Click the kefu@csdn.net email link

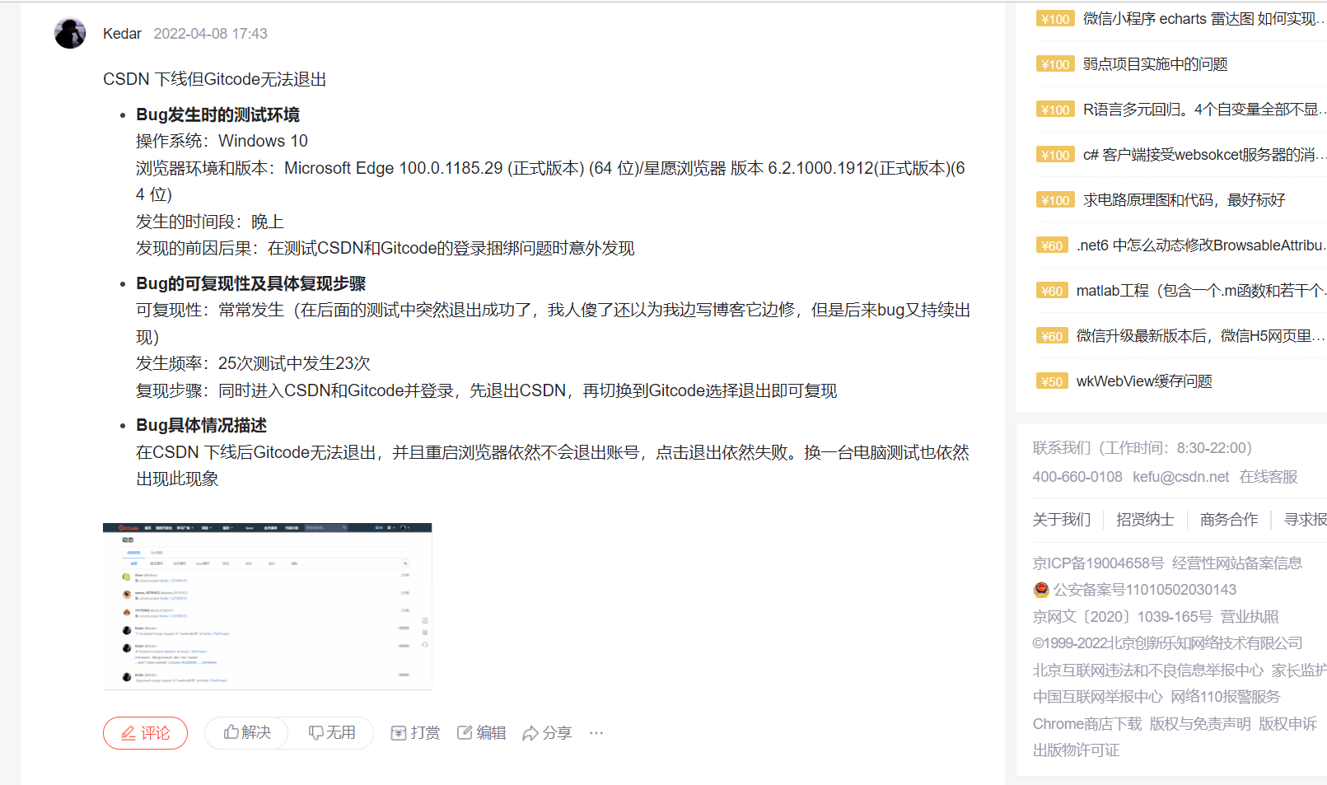pos(1181,476)
